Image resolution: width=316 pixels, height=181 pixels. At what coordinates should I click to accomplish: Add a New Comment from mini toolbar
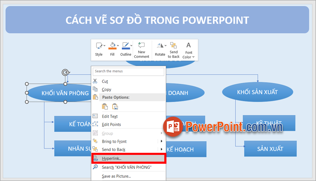tap(142, 50)
